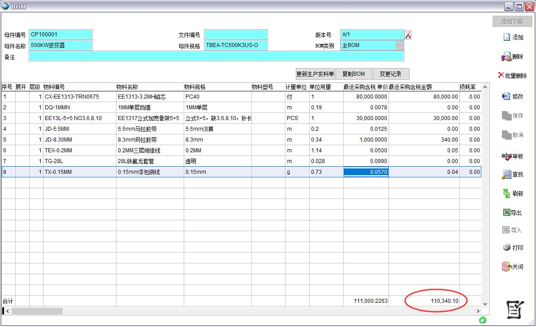Click the 更新生产发料单 button
This screenshot has height=327, width=536.
pos(315,74)
